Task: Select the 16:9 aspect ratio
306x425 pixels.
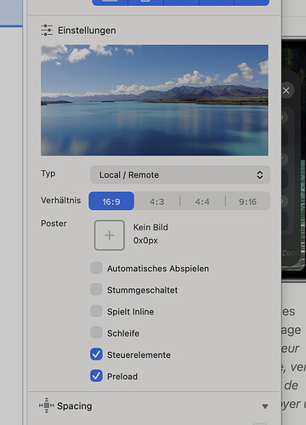Action: [111, 201]
